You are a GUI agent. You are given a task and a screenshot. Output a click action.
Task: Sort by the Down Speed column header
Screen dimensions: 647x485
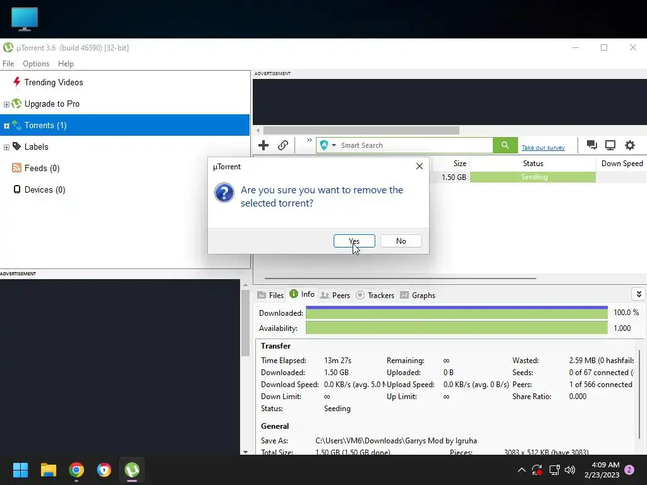click(622, 164)
